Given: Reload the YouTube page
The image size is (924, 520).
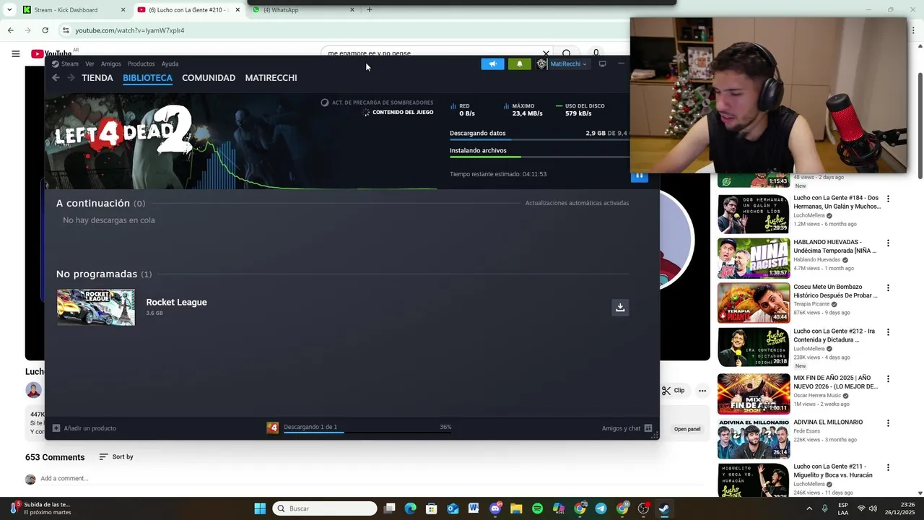Looking at the screenshot, I should pos(45,30).
